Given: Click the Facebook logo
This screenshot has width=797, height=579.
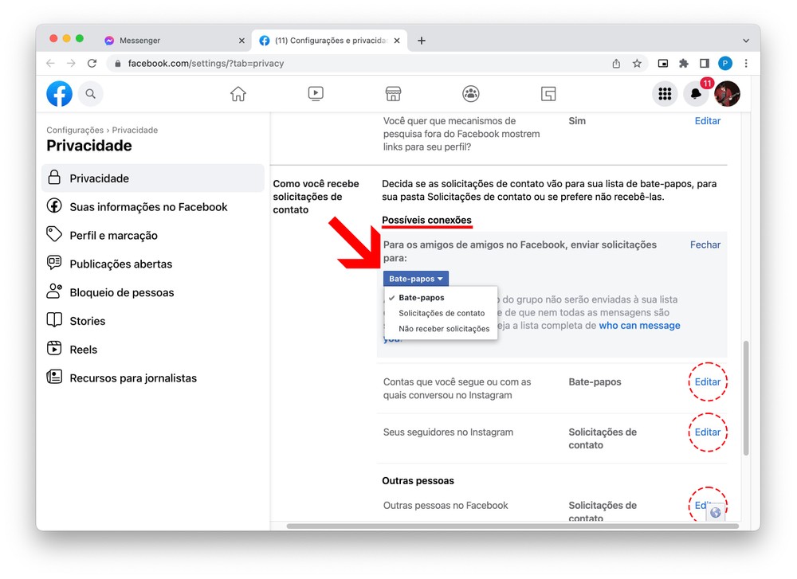Looking at the screenshot, I should pyautogui.click(x=60, y=94).
